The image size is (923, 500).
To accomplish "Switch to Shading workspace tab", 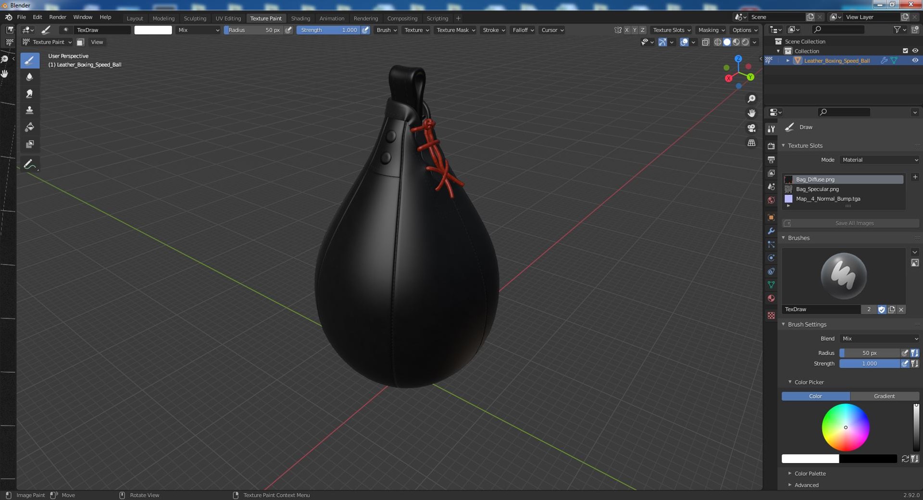I will [300, 18].
